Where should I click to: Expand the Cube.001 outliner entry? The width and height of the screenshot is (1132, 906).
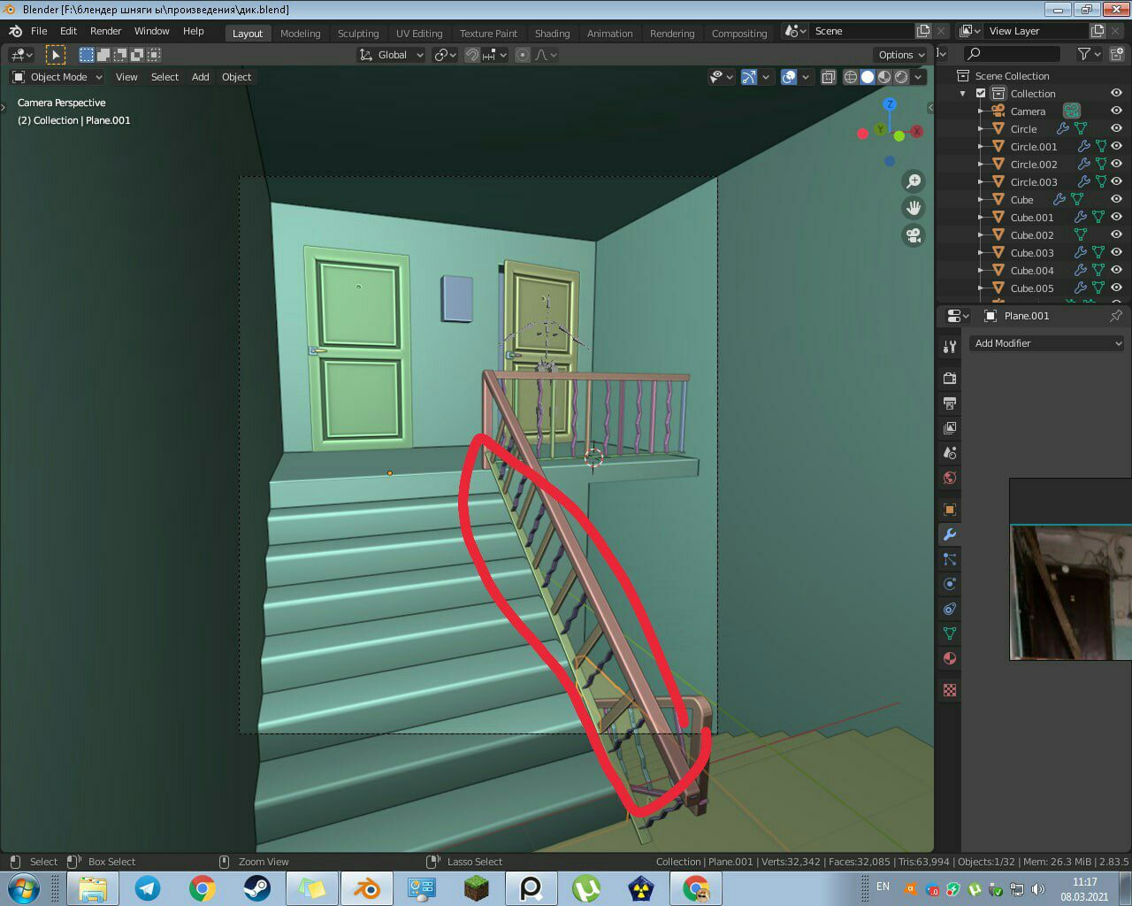(981, 218)
